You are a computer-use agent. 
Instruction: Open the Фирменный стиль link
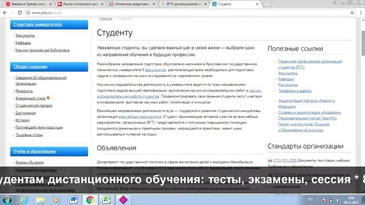[x=30, y=99]
